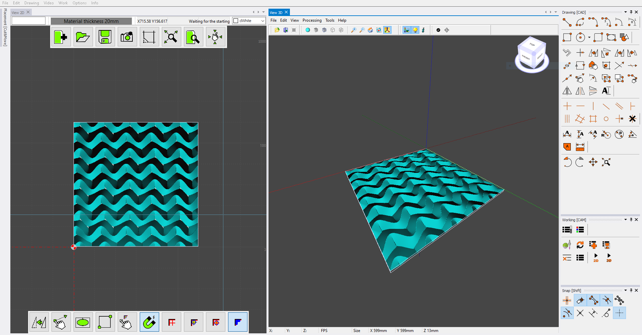The image size is (642, 335).
Task: Click zoom extents icon in Drawing panel
Action: coord(606,162)
